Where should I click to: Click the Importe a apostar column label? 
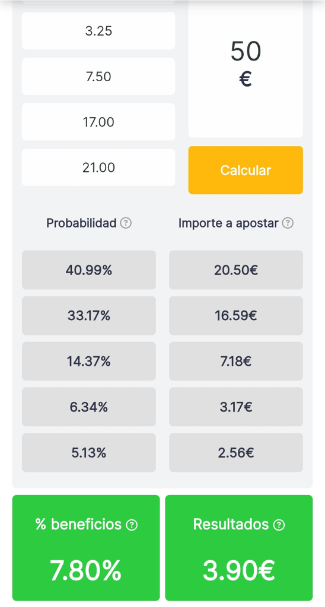pyautogui.click(x=228, y=223)
